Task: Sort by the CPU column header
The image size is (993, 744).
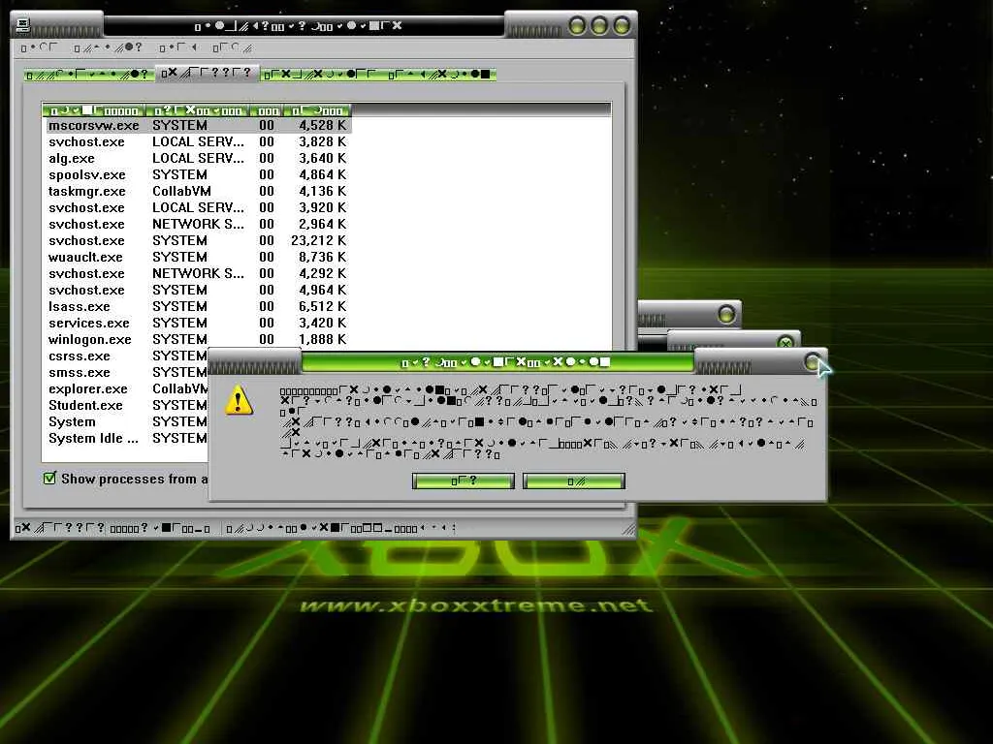Action: (267, 110)
